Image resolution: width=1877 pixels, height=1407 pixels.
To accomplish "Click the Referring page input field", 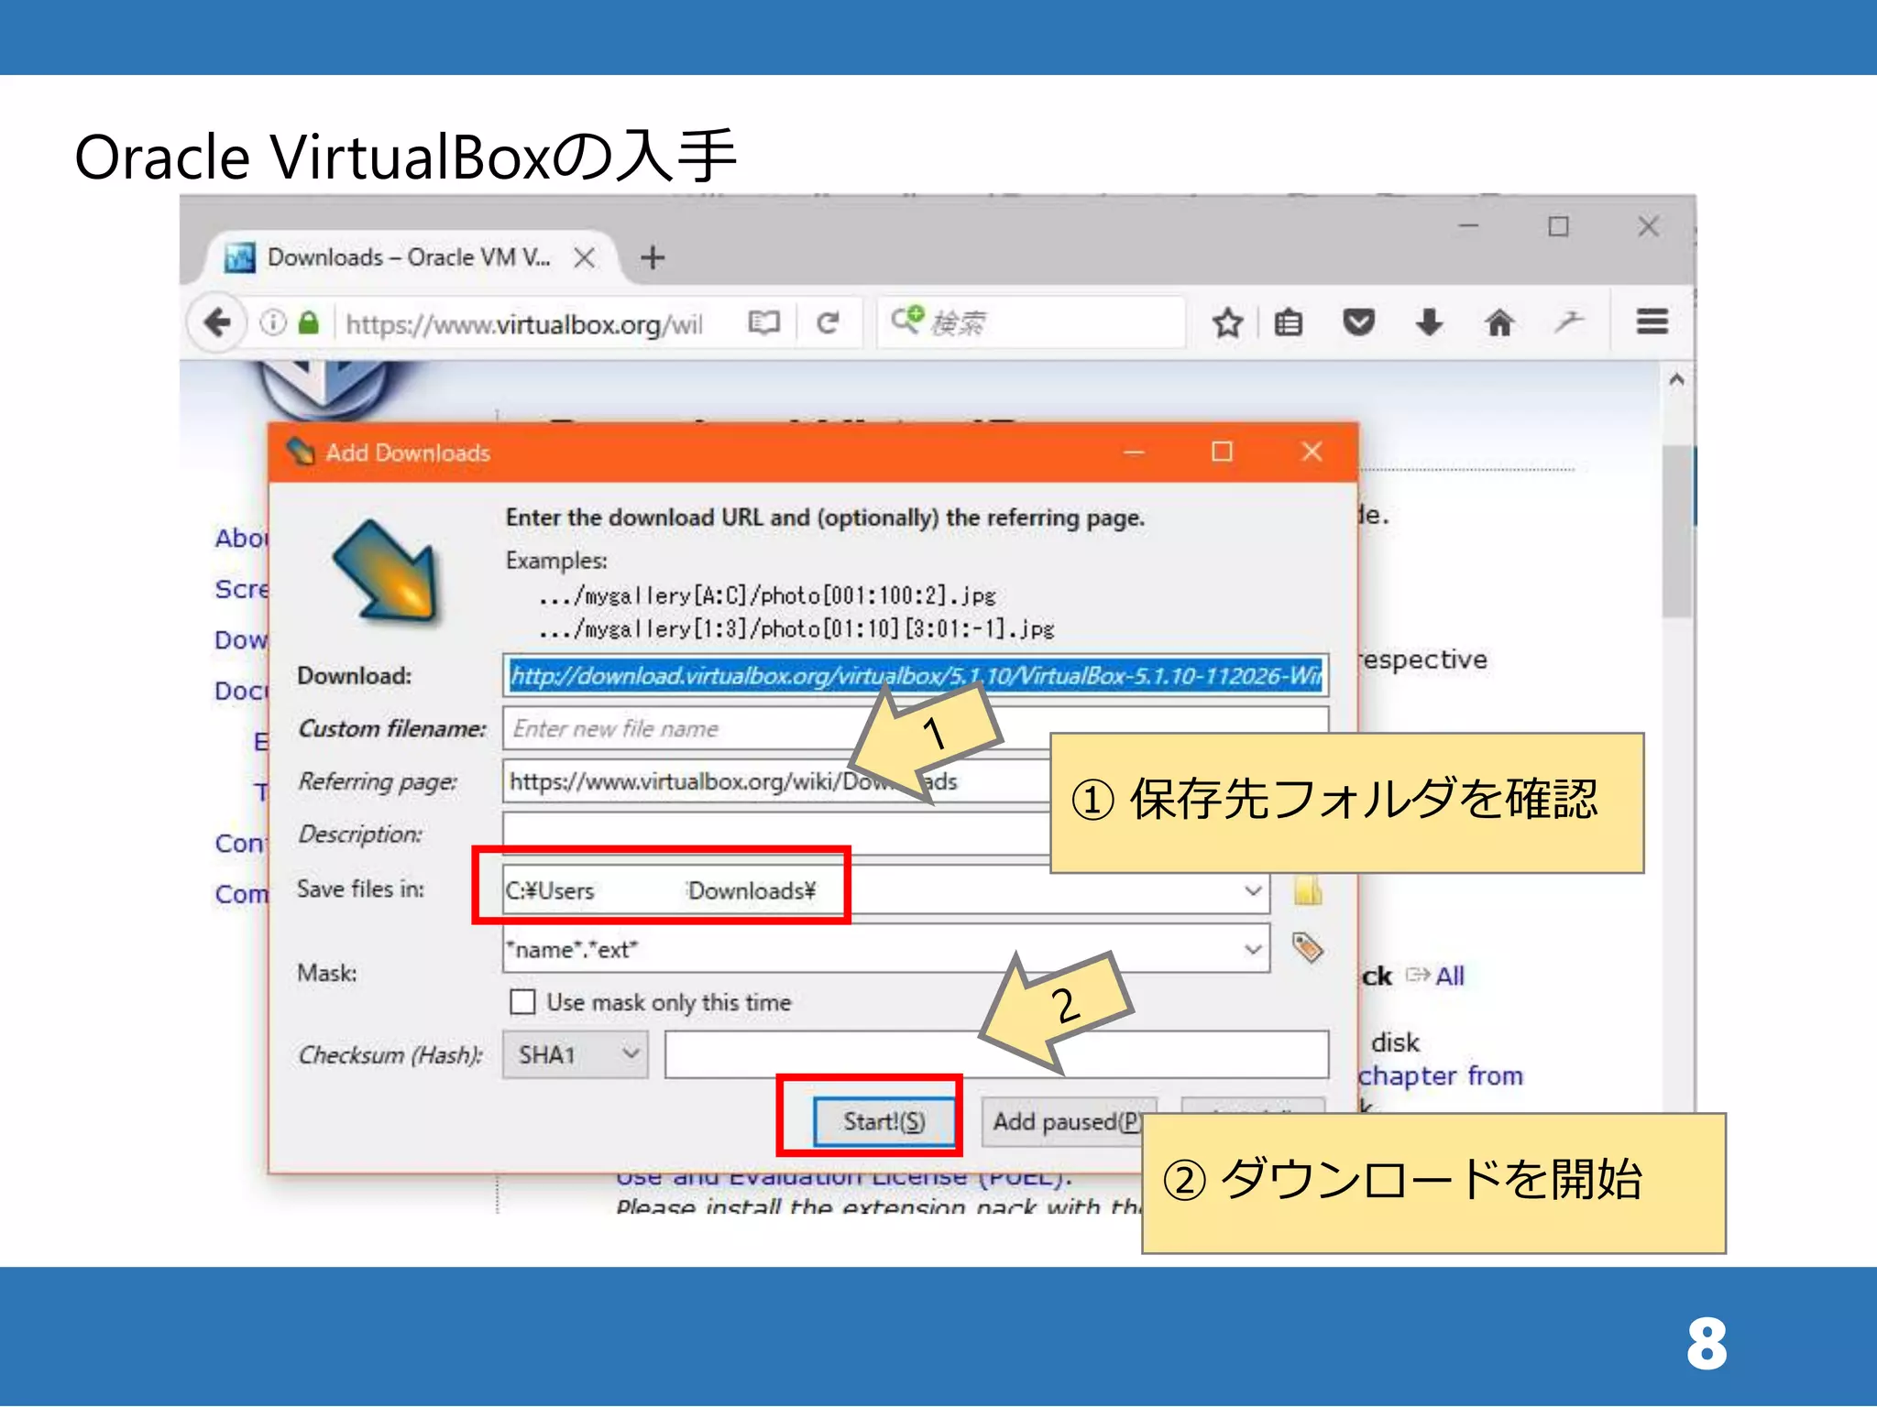I will point(775,781).
